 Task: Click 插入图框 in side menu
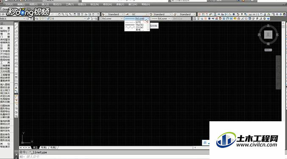(x=5, y=84)
